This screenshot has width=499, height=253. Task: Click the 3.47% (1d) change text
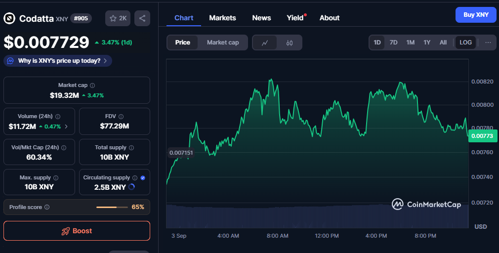117,42
